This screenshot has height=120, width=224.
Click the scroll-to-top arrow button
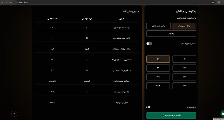14,114
